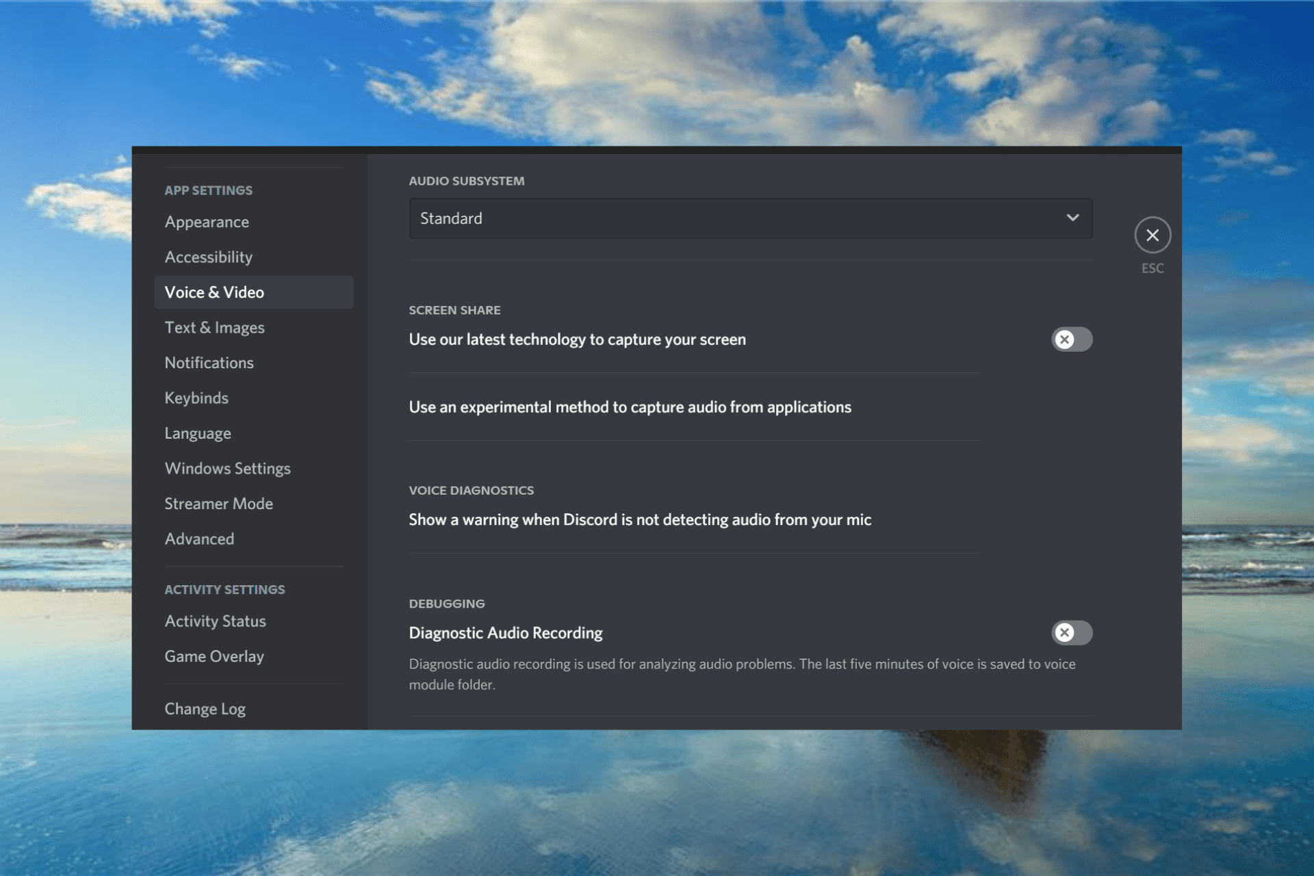1314x876 pixels.
Task: Navigate to Windows Settings section
Action: [227, 468]
